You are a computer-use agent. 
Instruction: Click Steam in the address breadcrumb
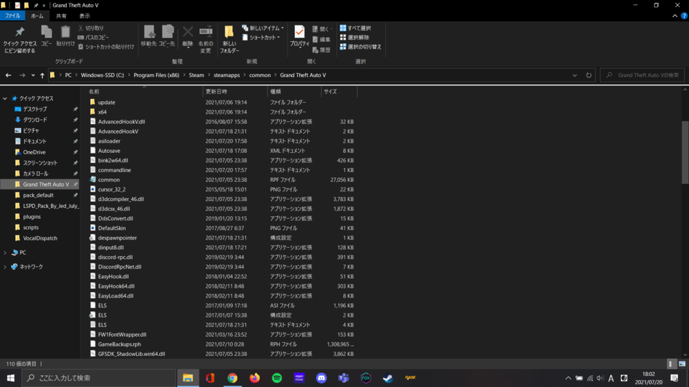(x=196, y=75)
